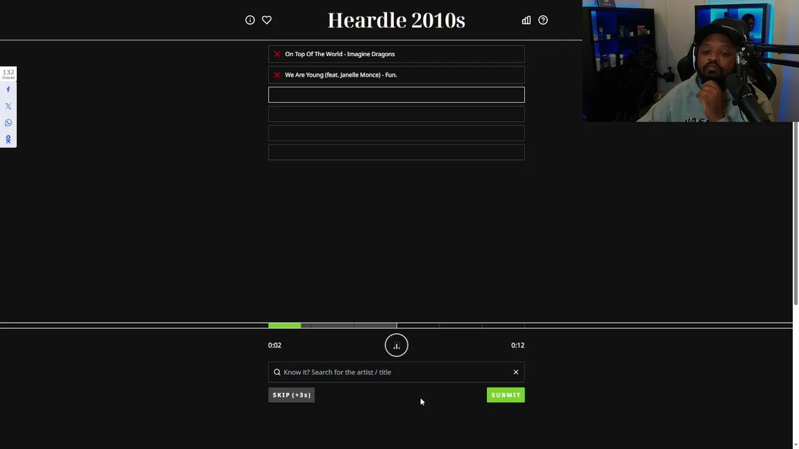Share via WhatsApp from the sidebar
Image resolution: width=799 pixels, height=449 pixels.
click(x=8, y=123)
